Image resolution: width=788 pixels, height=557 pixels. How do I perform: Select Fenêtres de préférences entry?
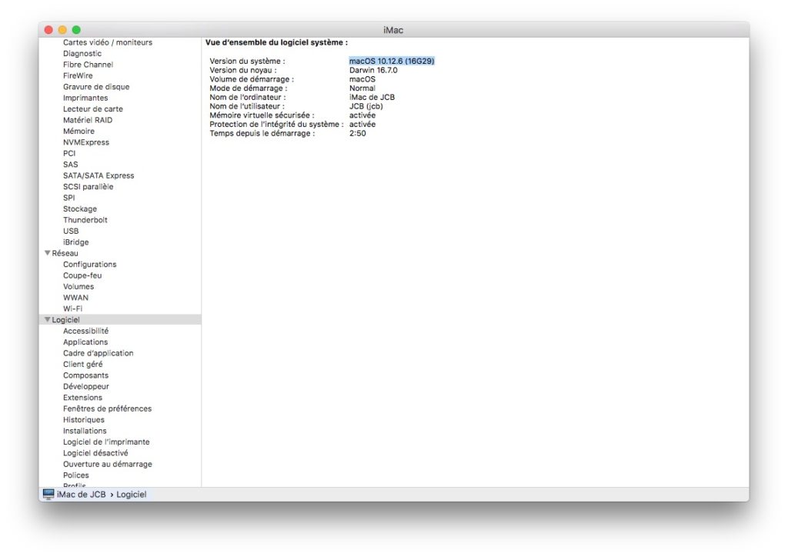(107, 409)
